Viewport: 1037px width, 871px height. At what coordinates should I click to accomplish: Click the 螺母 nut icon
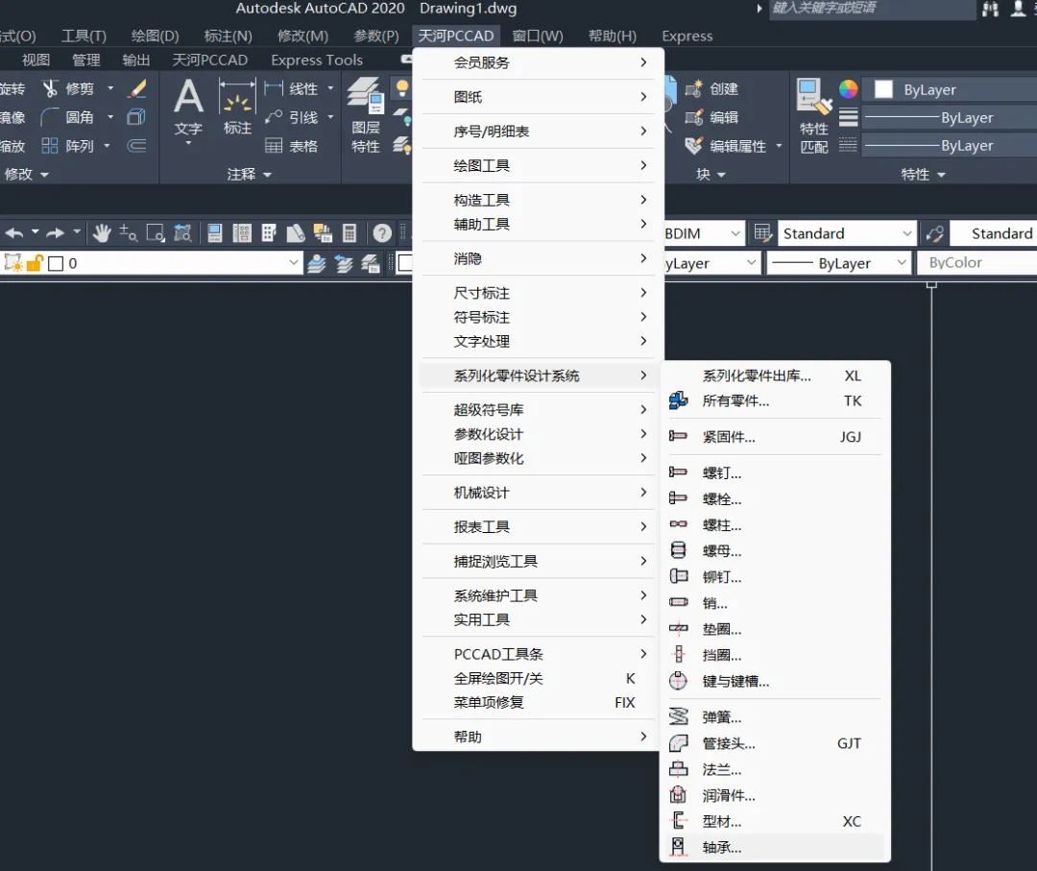[678, 550]
